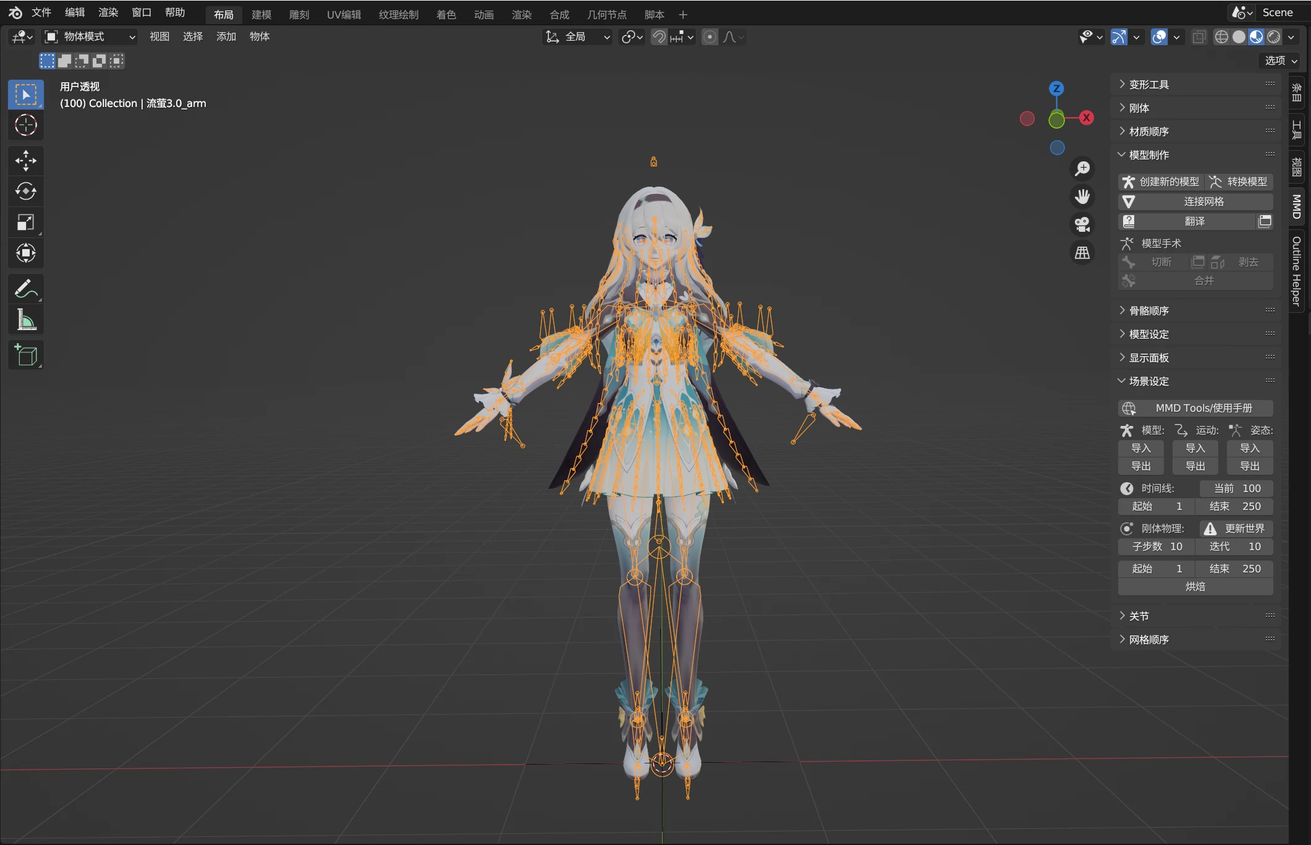Viewport: 1311px width, 845px height.
Task: Toggle proportional editing
Action: coord(710,37)
